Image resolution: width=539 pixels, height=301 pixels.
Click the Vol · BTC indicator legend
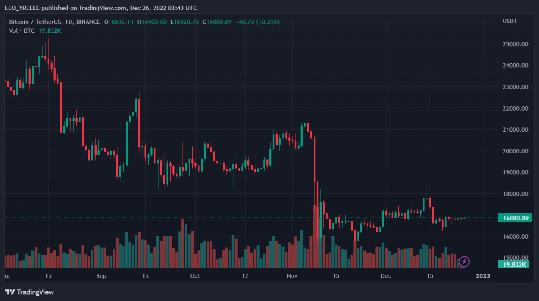point(22,30)
